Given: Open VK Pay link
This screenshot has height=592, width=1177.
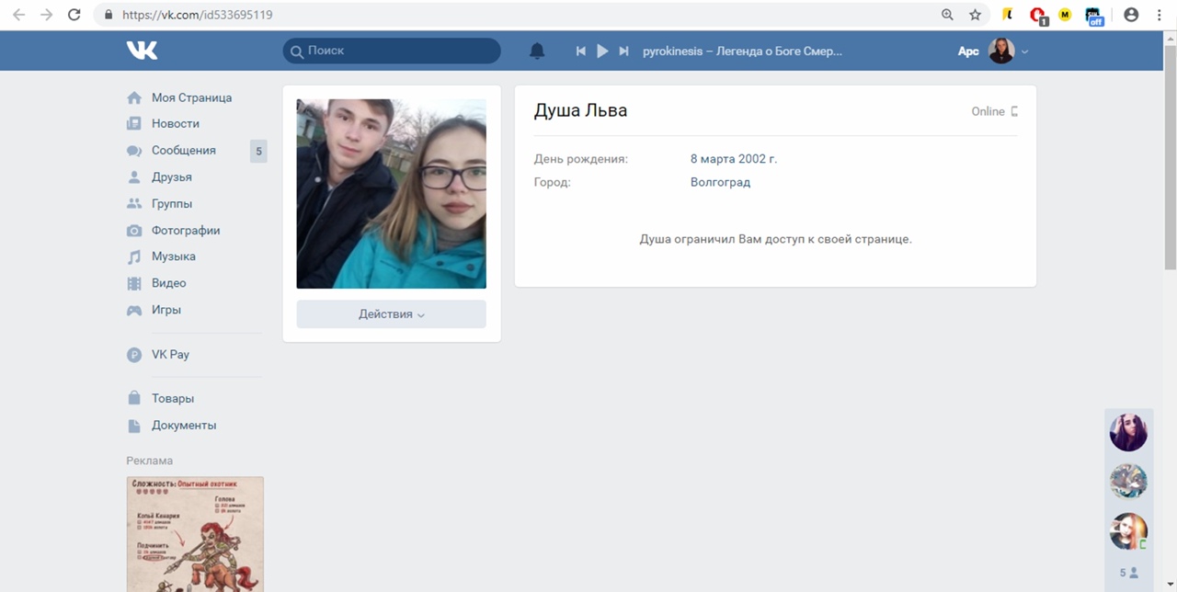Looking at the screenshot, I should [170, 354].
